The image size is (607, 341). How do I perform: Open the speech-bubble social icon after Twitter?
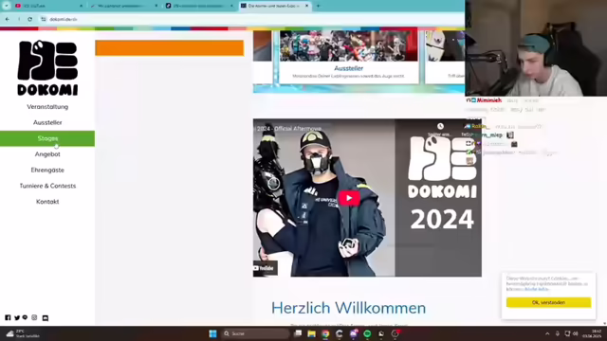(26, 317)
